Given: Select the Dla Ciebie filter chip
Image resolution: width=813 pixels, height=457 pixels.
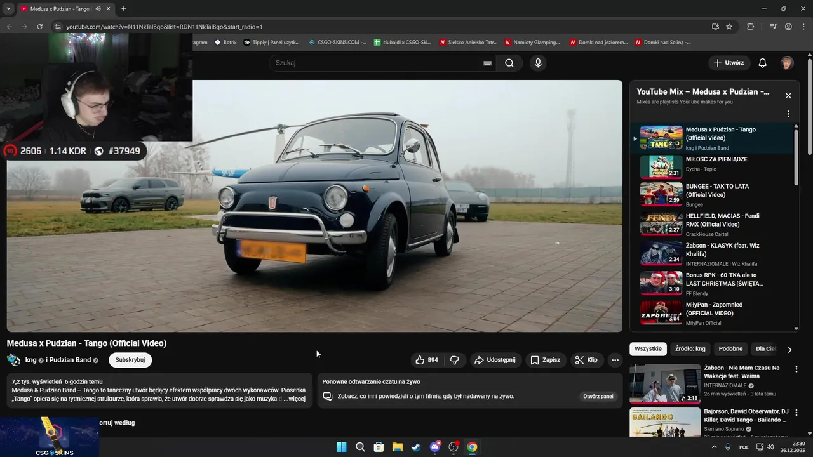Looking at the screenshot, I should 766,349.
